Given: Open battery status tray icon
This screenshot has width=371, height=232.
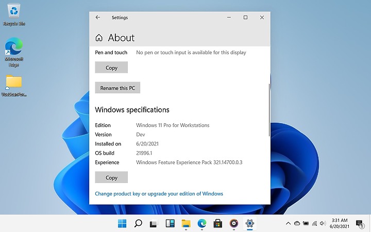Looking at the screenshot, I should (306, 223).
